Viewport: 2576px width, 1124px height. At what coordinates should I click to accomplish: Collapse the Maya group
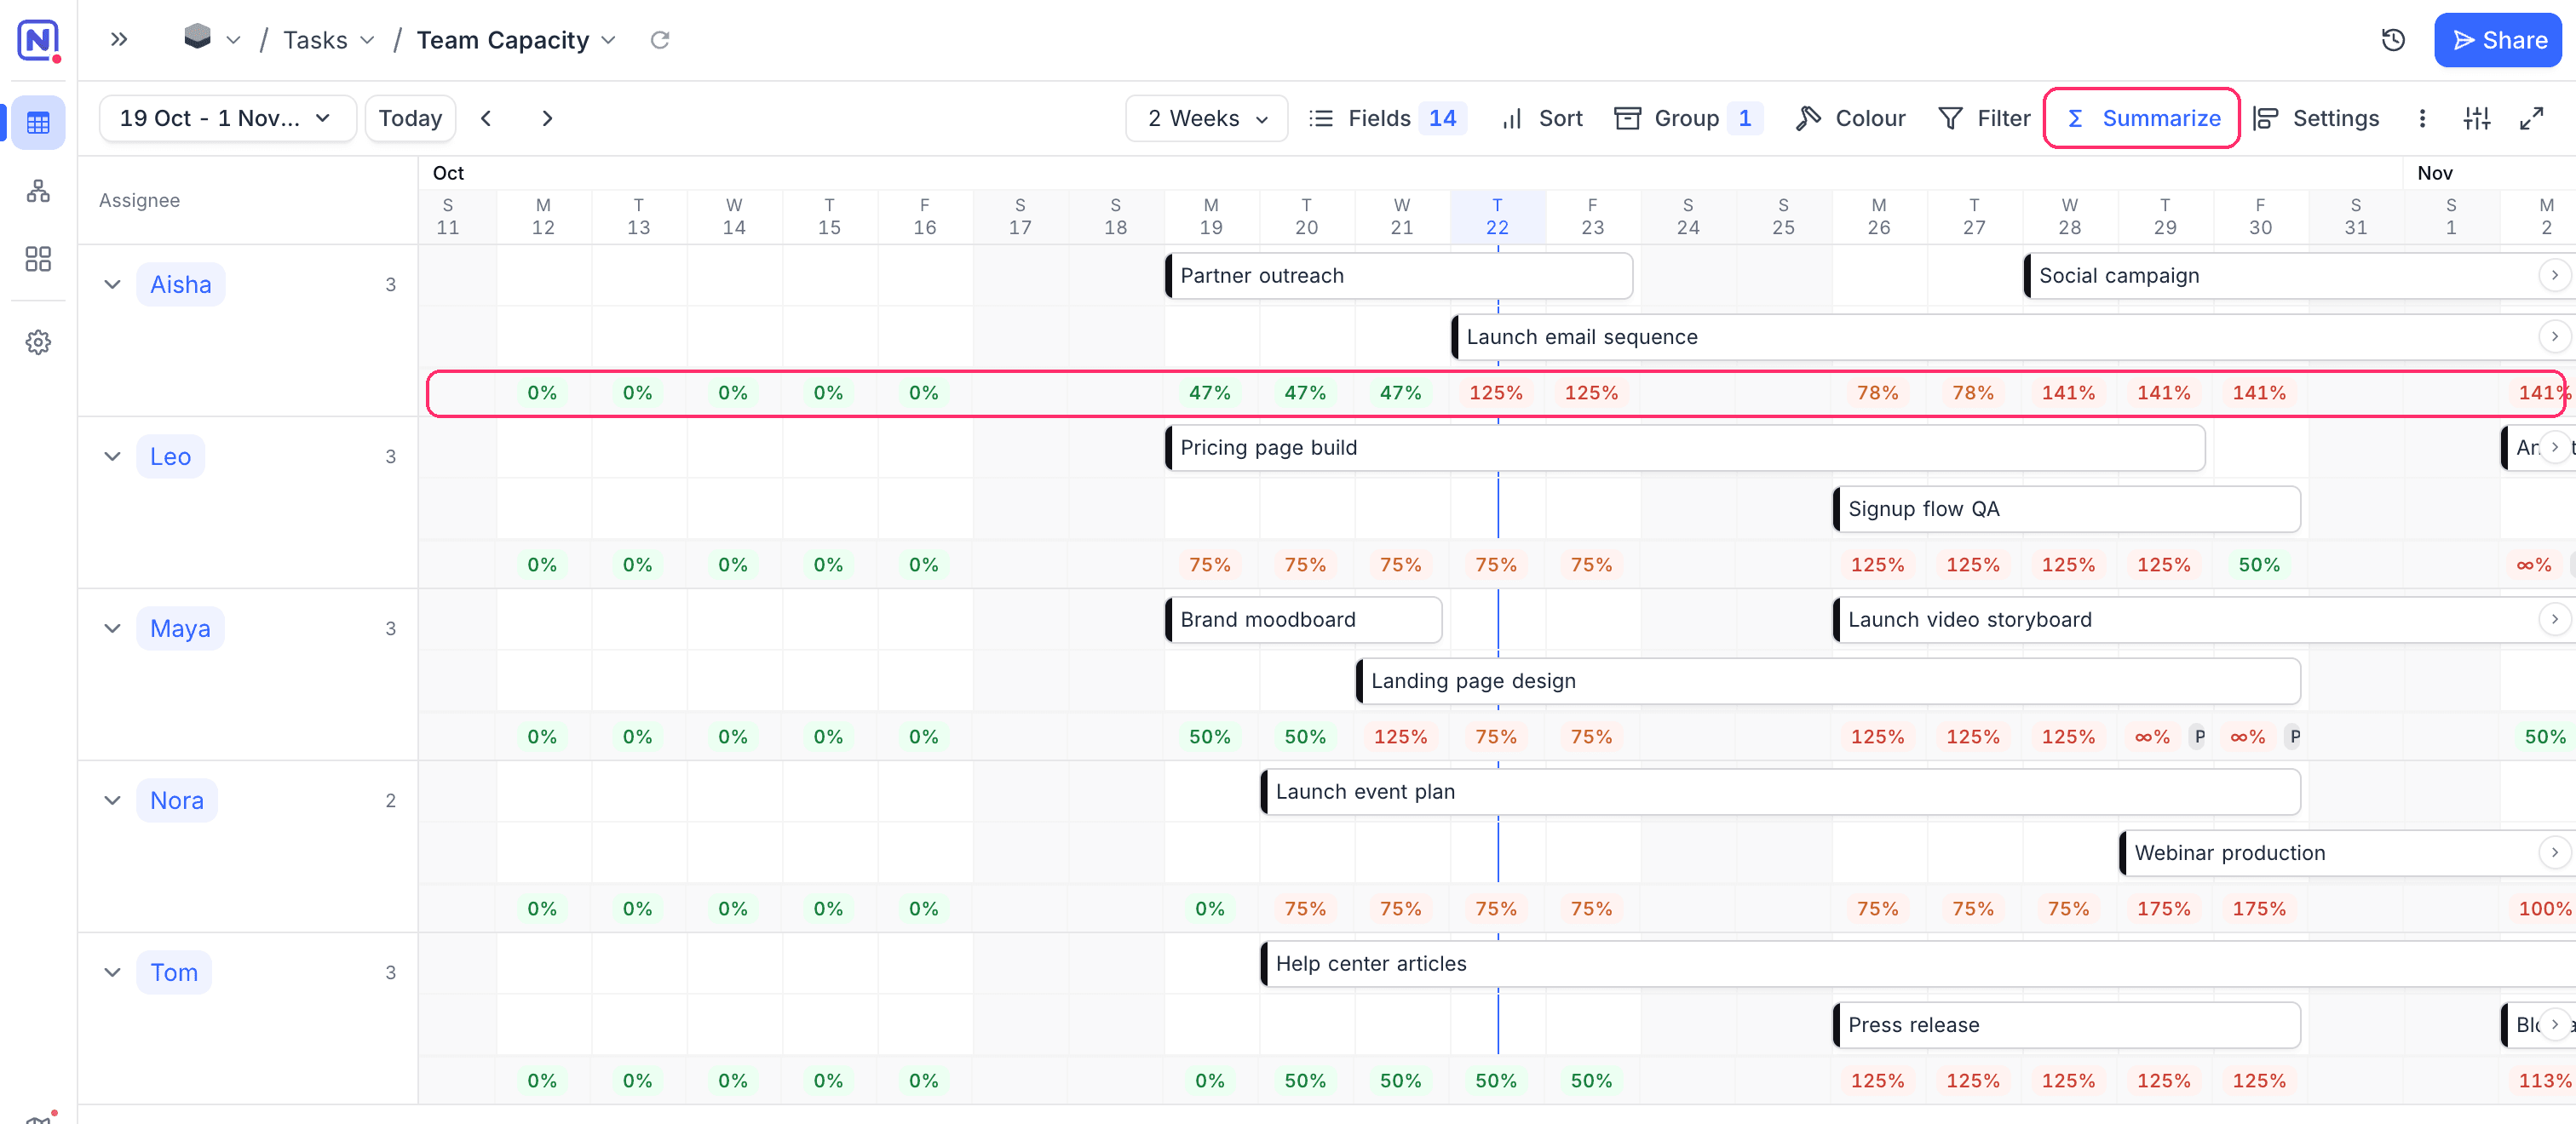[112, 628]
